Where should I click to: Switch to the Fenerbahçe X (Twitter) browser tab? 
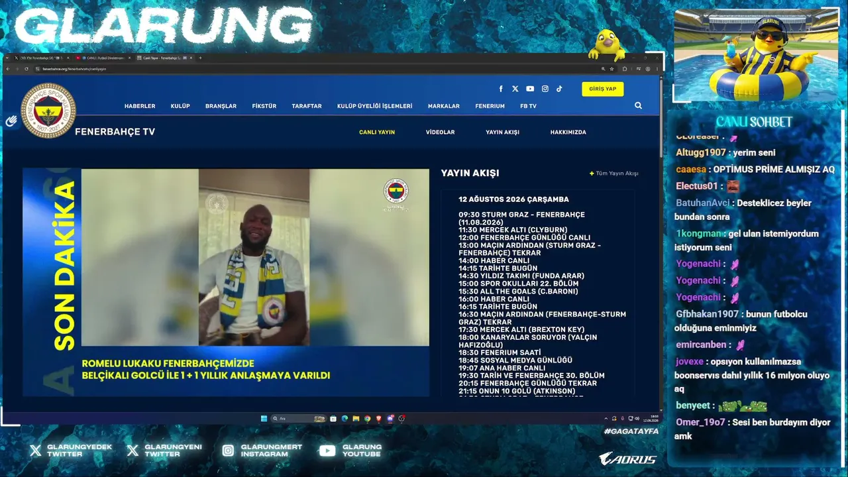tap(41, 58)
